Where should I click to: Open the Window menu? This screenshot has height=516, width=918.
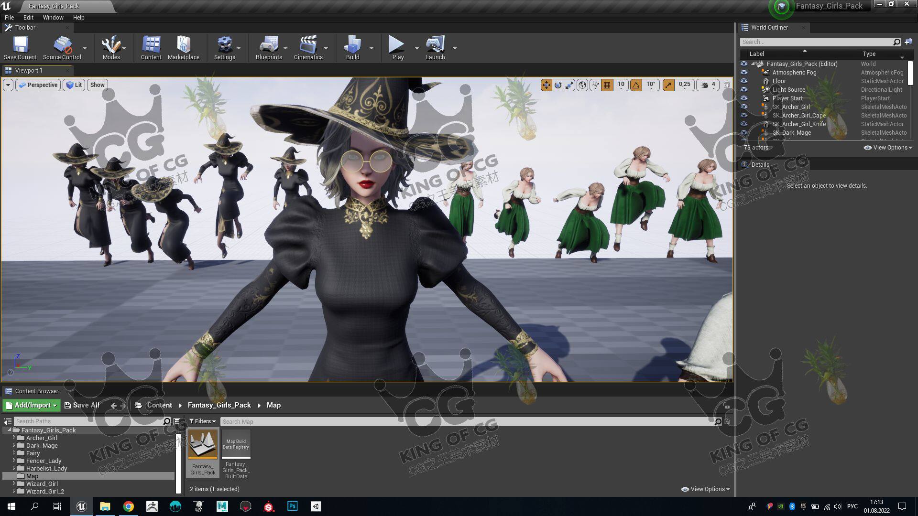tap(53, 18)
